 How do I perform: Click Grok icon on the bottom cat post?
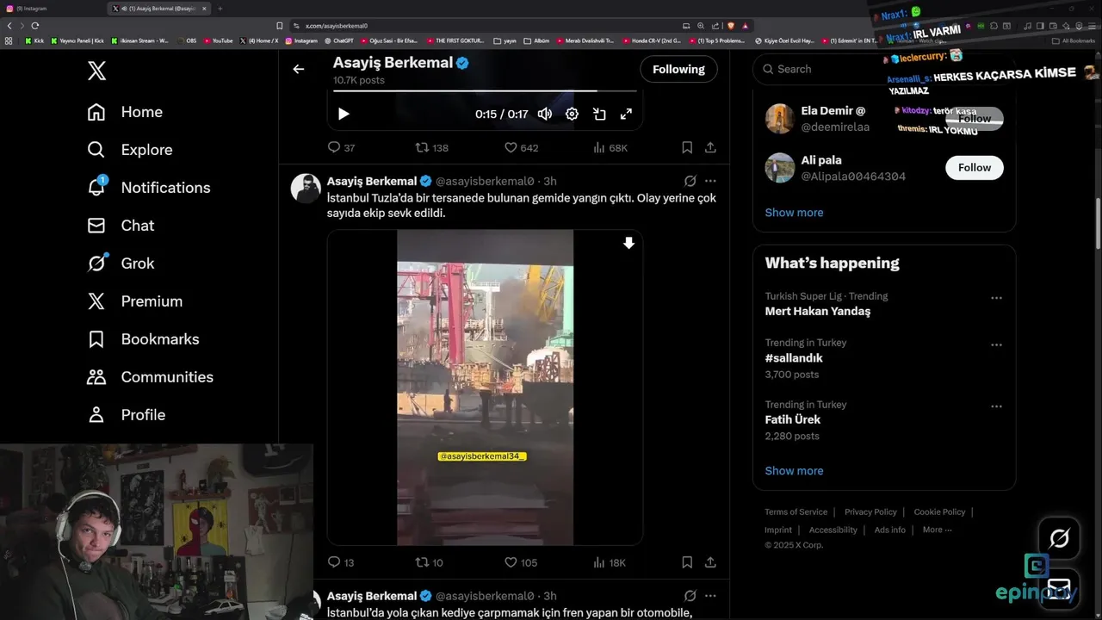[x=690, y=596]
